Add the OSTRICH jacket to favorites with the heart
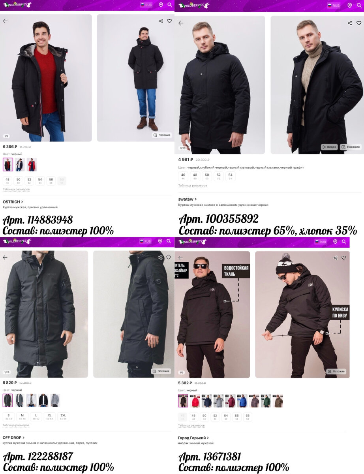Screen dimensions: 364x474 coord(169,21)
